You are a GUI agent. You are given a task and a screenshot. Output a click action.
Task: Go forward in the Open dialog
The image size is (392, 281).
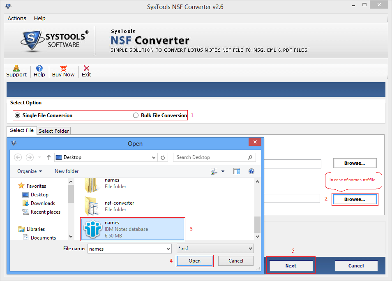pyautogui.click(x=30, y=157)
